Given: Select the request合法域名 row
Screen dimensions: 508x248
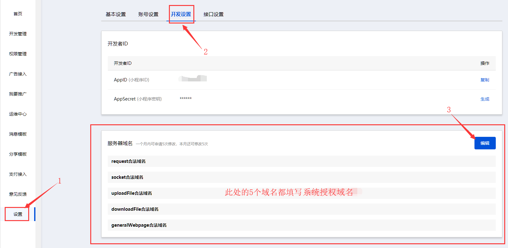Looking at the screenshot, I should click(x=301, y=161).
